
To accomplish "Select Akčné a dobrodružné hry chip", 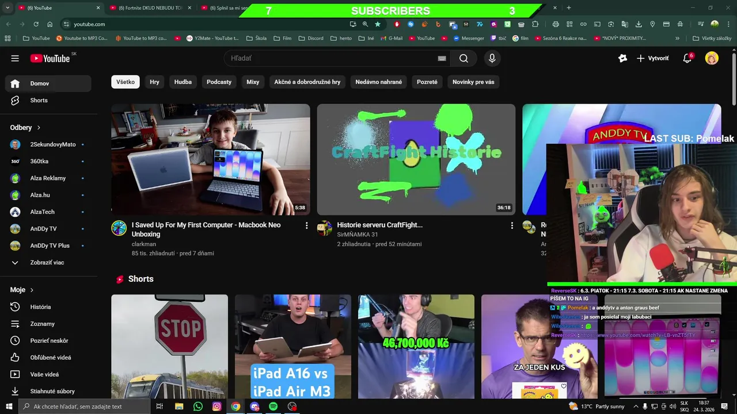I will 307,82.
